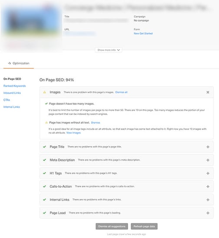Click the Images section title
Screen dimensions: 219x238
55,92
